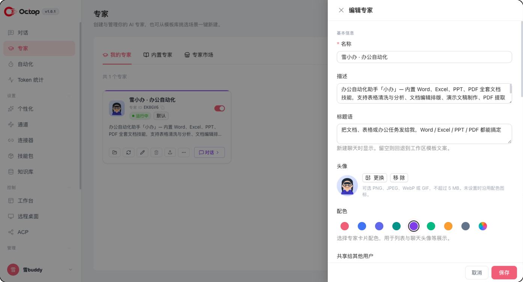523x282 pixels.
Task: Open 知识库 in the sidebar
Action: click(39, 172)
